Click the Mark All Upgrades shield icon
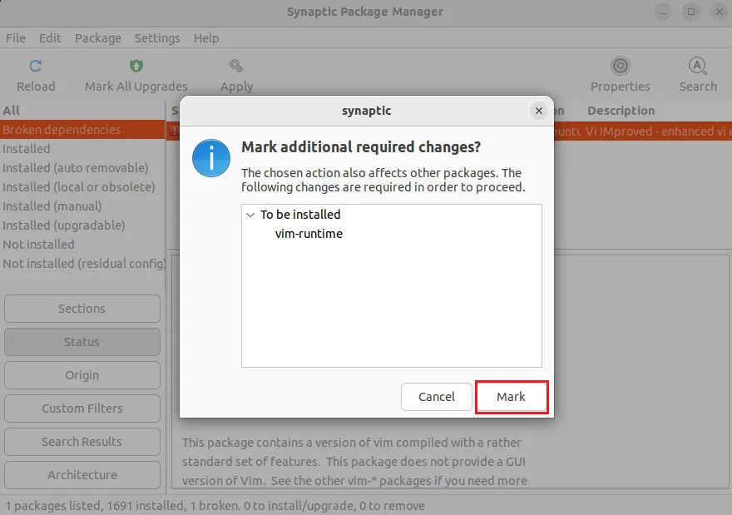 136,66
